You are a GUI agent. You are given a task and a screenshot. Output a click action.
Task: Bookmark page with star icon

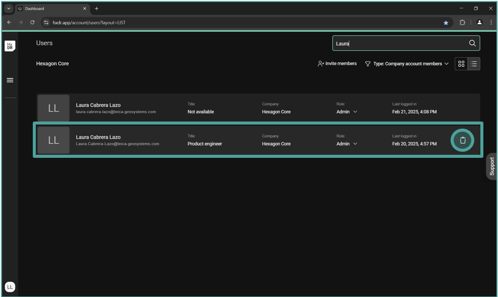coord(446,23)
